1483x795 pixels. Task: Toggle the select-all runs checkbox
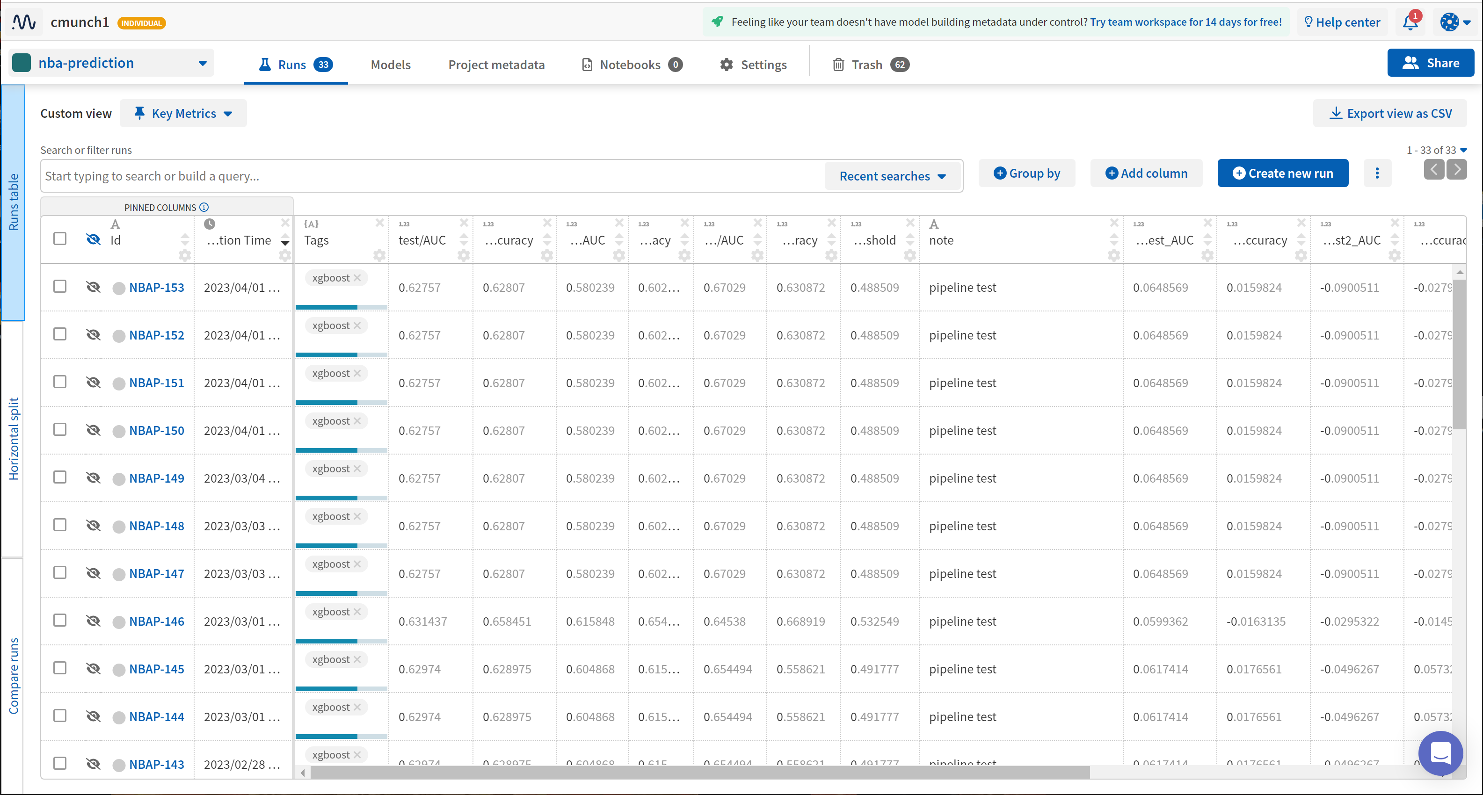[x=60, y=239]
